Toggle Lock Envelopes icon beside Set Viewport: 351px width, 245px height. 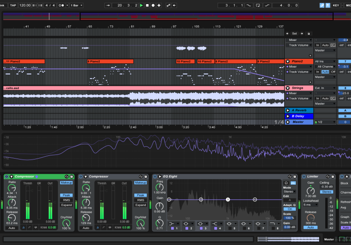tap(309, 34)
